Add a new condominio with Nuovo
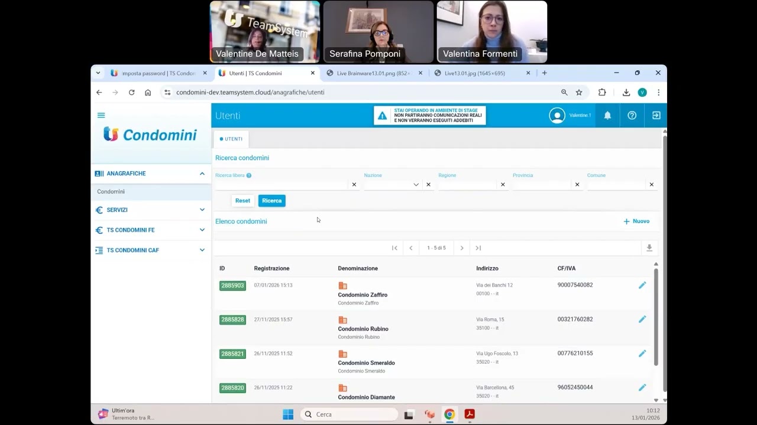Image resolution: width=757 pixels, height=425 pixels. coord(636,221)
